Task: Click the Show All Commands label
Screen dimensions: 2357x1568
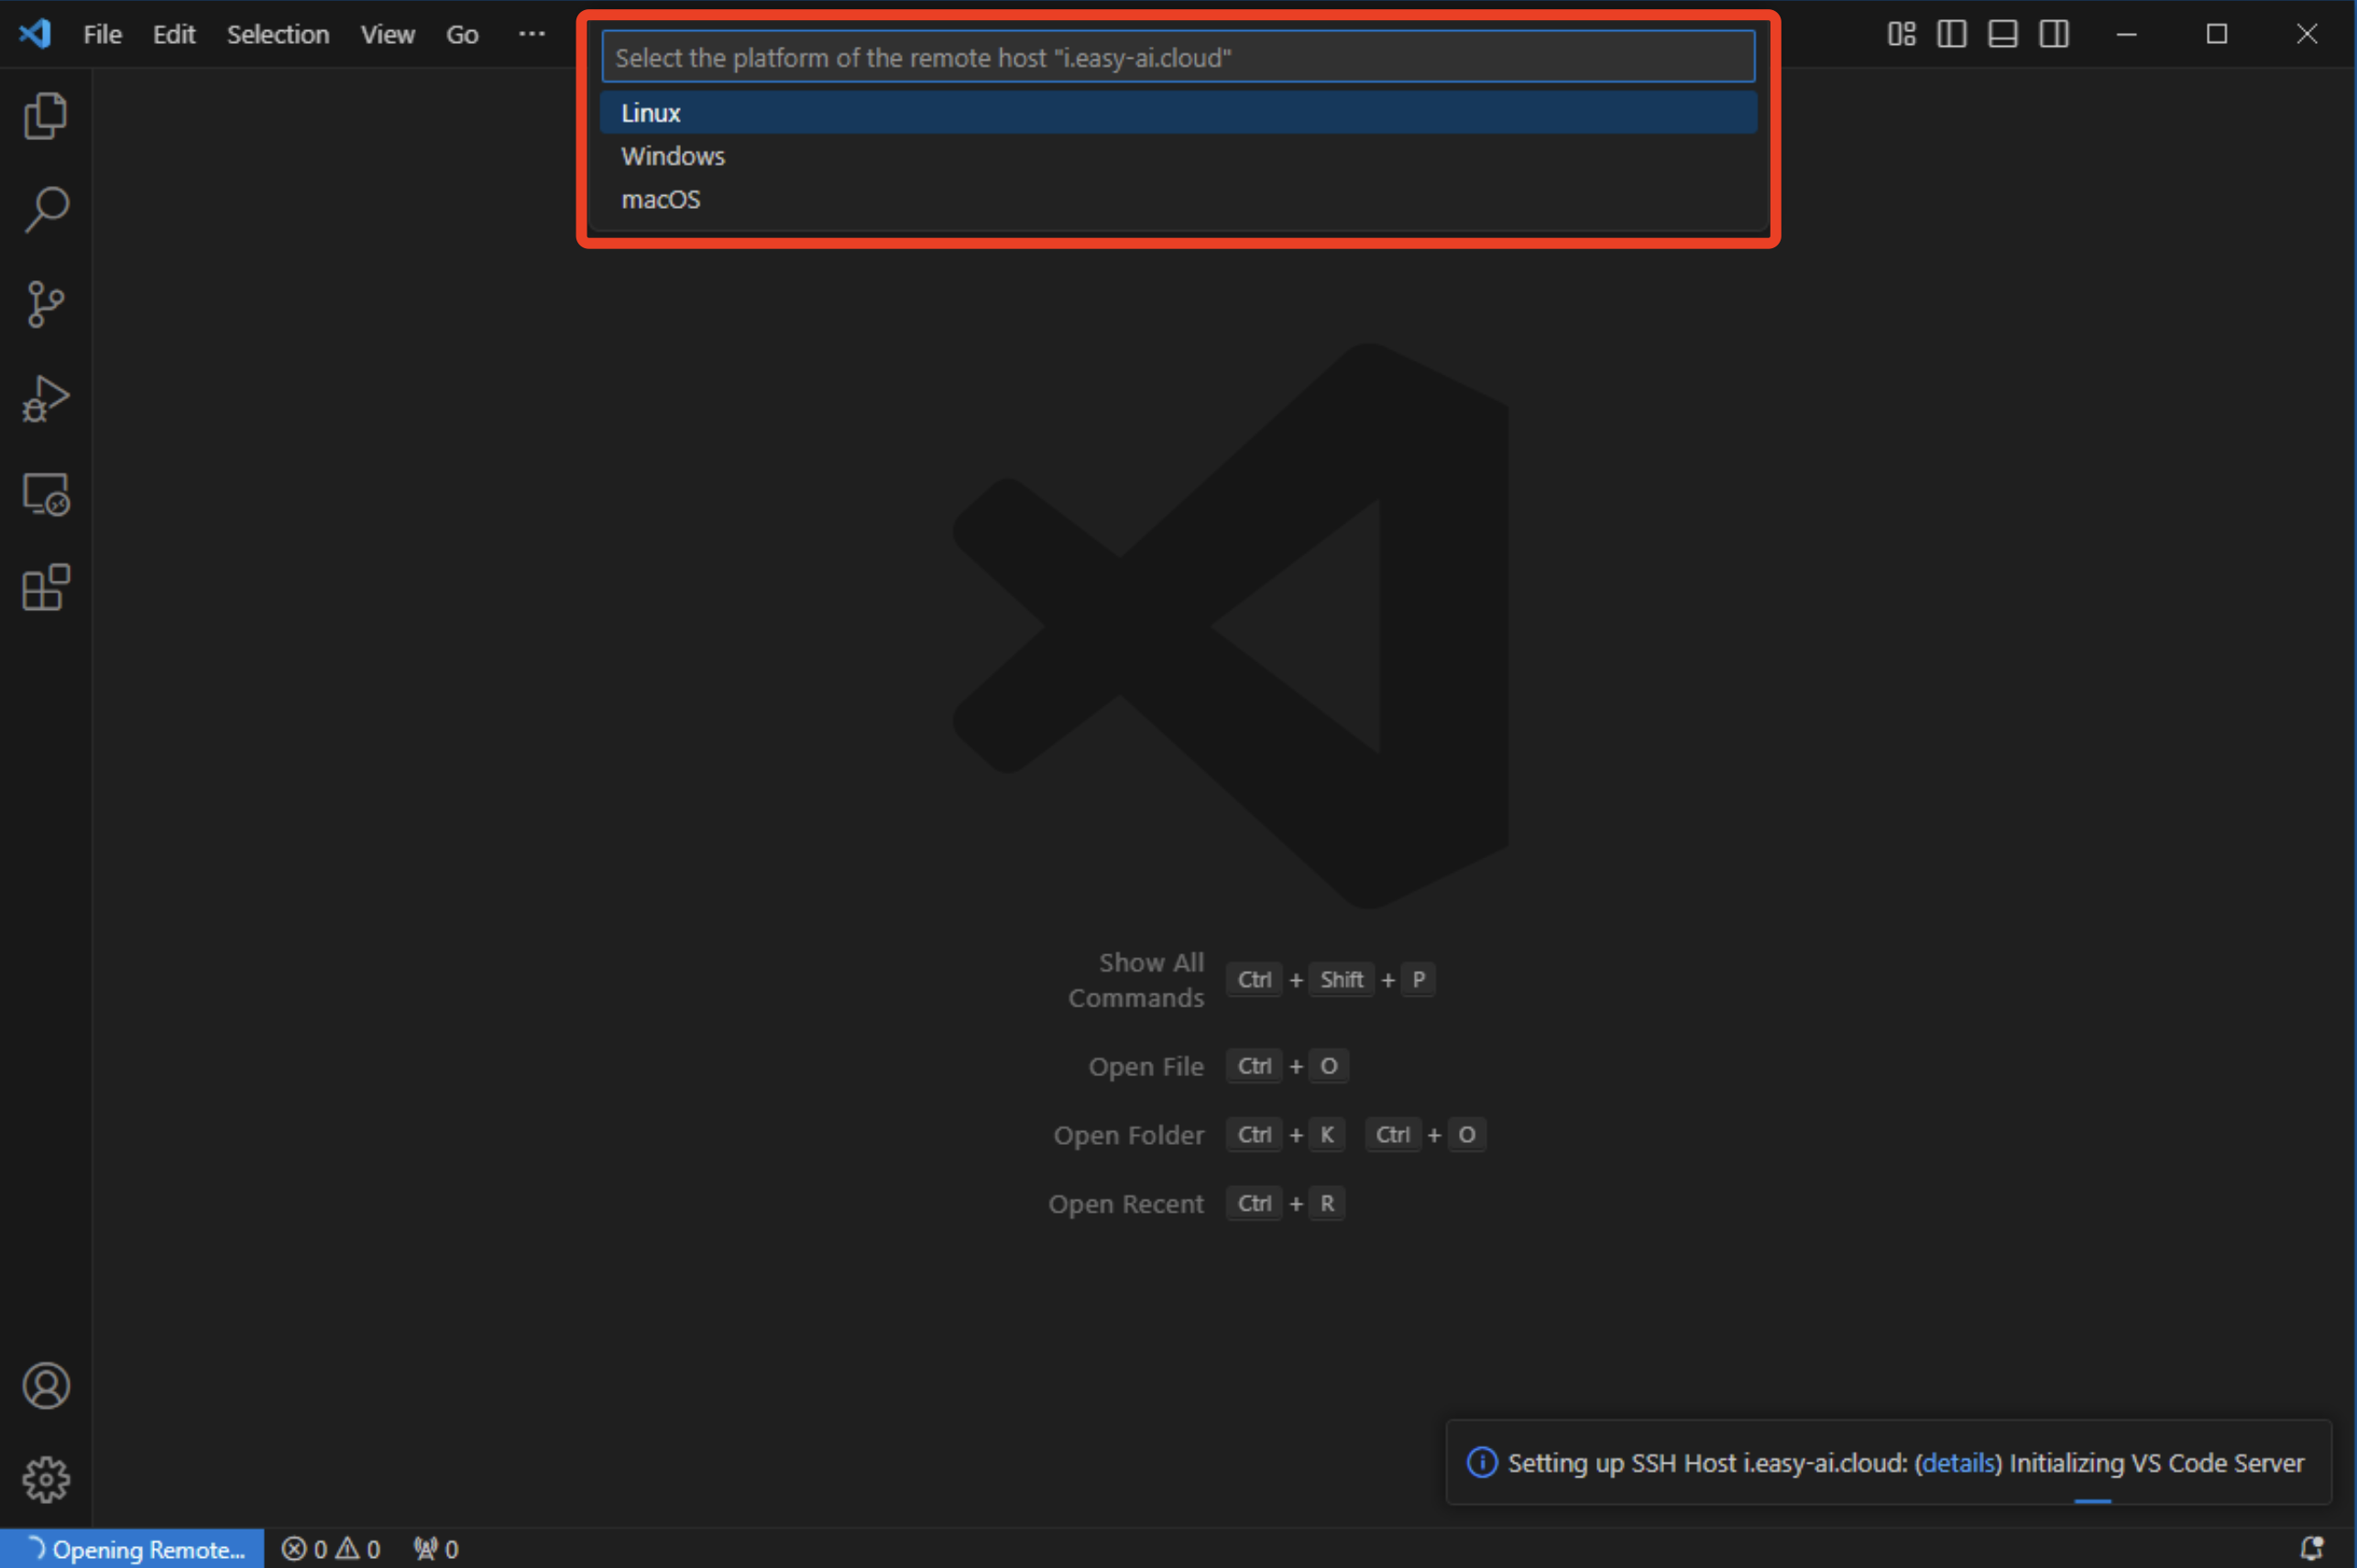Action: [x=1136, y=980]
